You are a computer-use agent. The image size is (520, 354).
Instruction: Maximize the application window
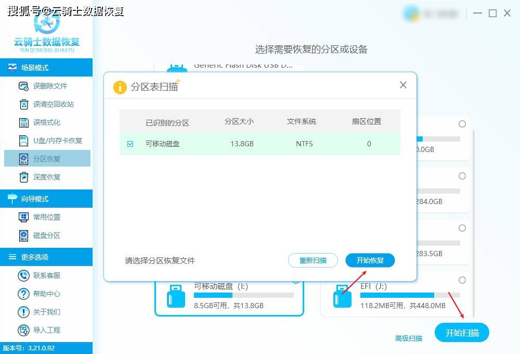(493, 14)
